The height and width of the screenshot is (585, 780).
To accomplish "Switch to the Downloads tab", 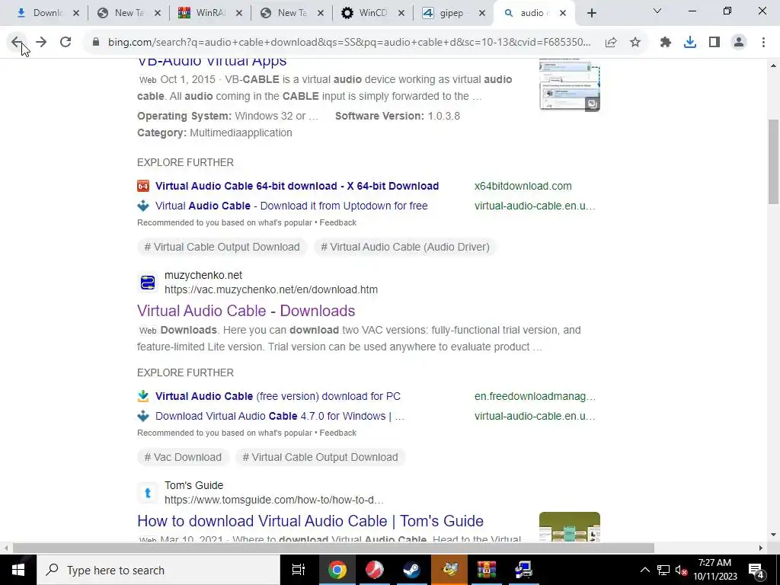I will point(47,13).
